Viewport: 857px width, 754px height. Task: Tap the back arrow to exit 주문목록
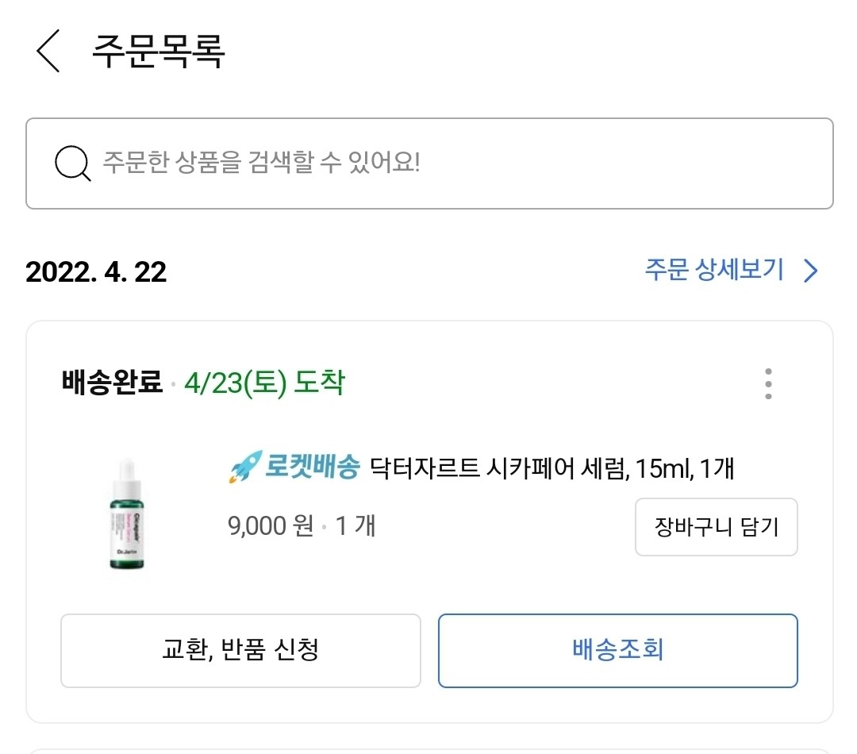pyautogui.click(x=48, y=52)
